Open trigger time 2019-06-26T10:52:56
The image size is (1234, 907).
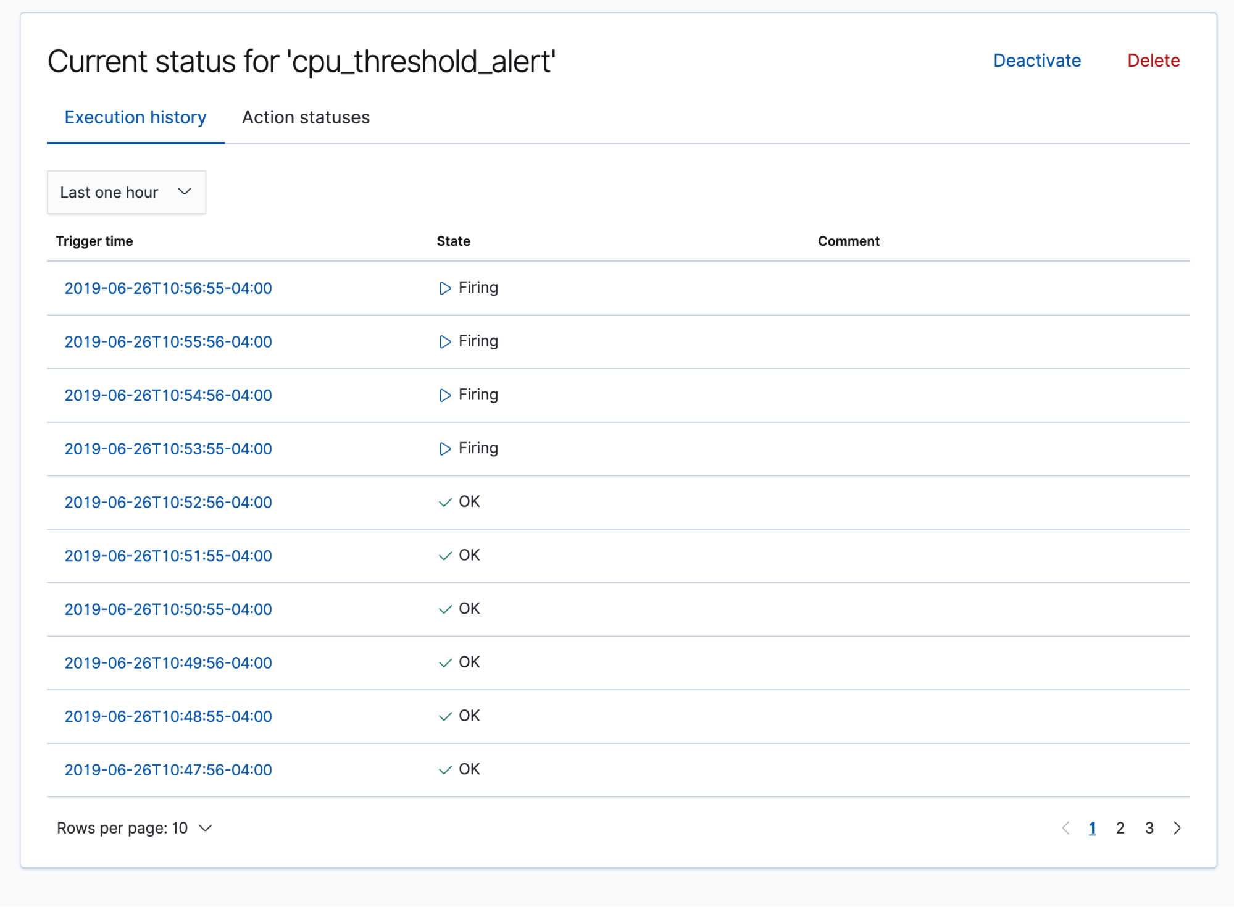pyautogui.click(x=168, y=501)
